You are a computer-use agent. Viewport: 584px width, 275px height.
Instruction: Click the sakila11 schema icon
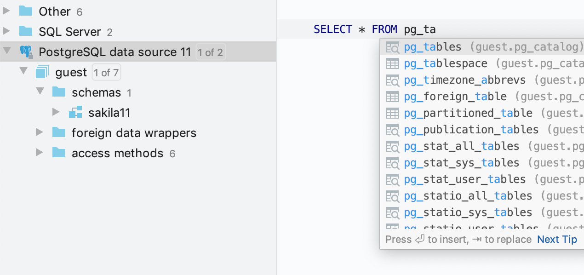click(x=75, y=112)
